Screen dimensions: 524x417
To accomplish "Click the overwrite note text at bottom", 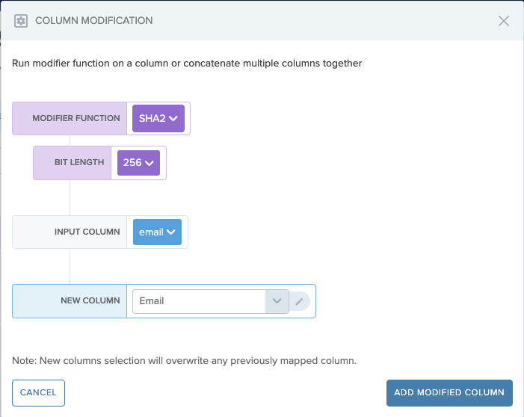I will click(x=184, y=361).
